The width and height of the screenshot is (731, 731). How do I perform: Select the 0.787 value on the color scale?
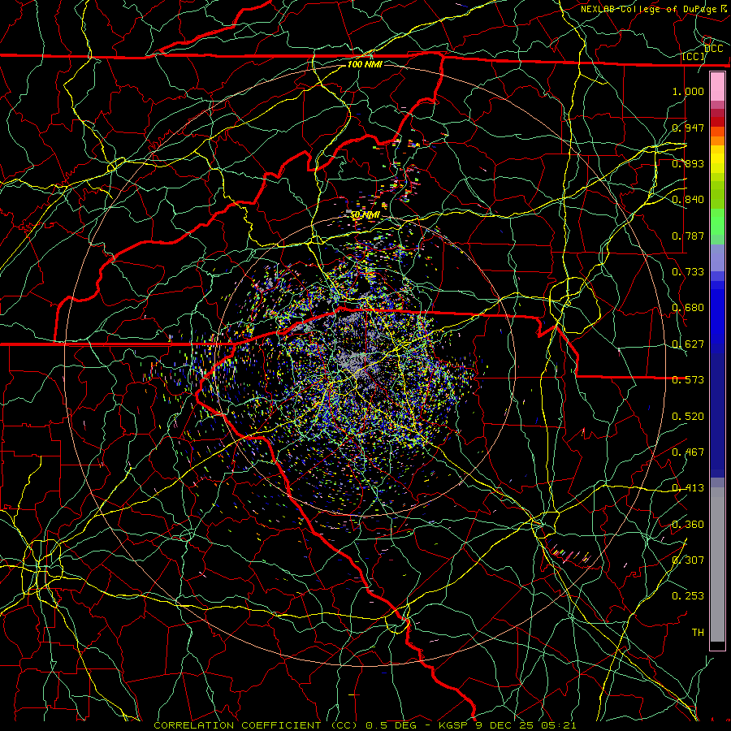(688, 236)
